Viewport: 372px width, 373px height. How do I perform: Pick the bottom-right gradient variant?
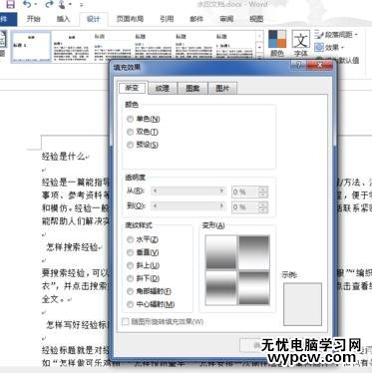point(254,288)
